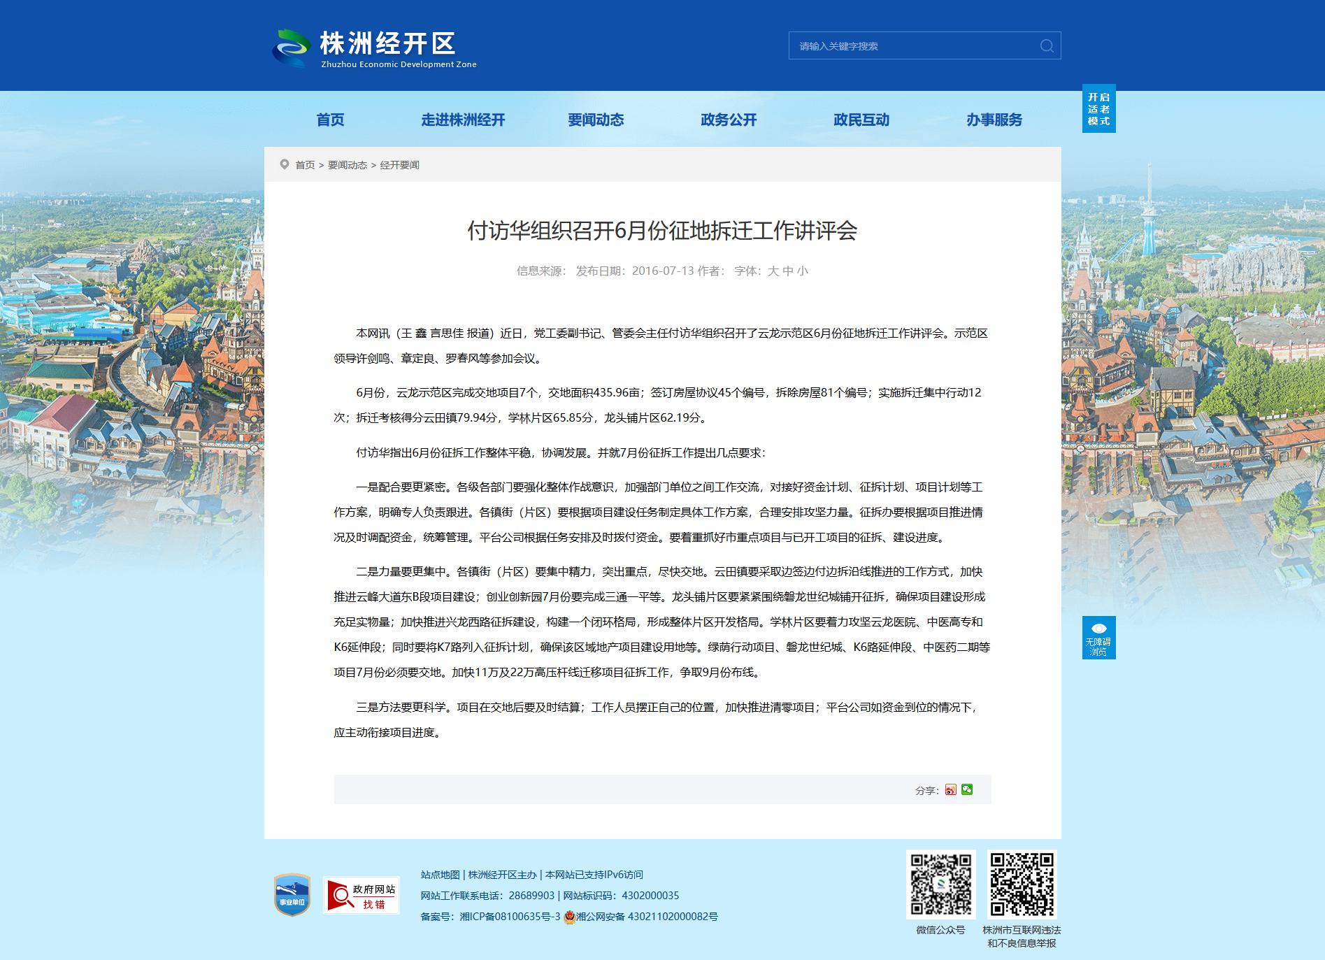
Task: Click the Zhuzhou Economic Zone logo
Action: click(x=375, y=48)
